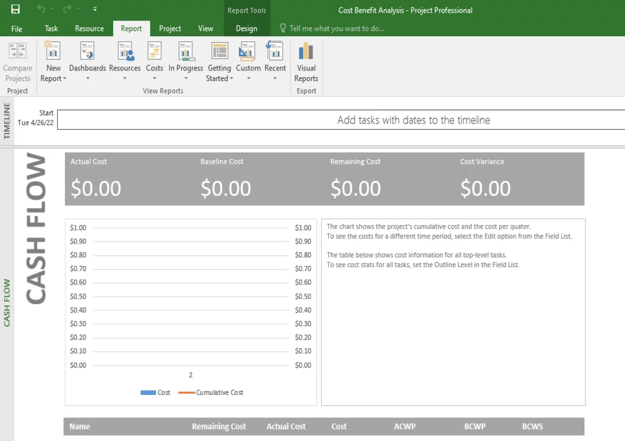This screenshot has width=625, height=441.
Task: Expand the Custom reports dropdown
Action: (x=248, y=78)
